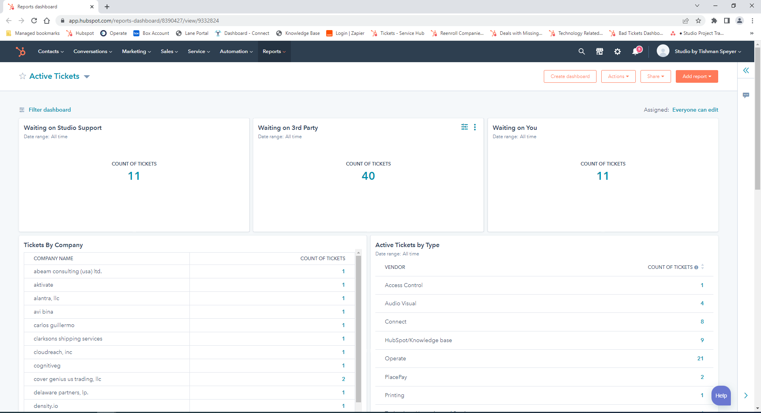Click the Help button
Screen dimensions: 761x413
[x=721, y=396]
